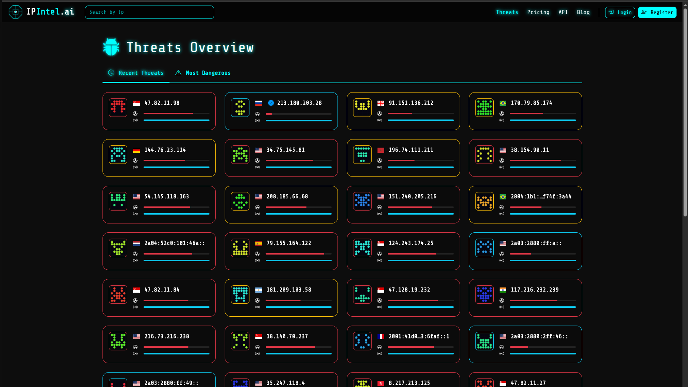Click the radioactive threat icon on 47.82.11.98 card
This screenshot has height=387, width=688.
click(135, 114)
